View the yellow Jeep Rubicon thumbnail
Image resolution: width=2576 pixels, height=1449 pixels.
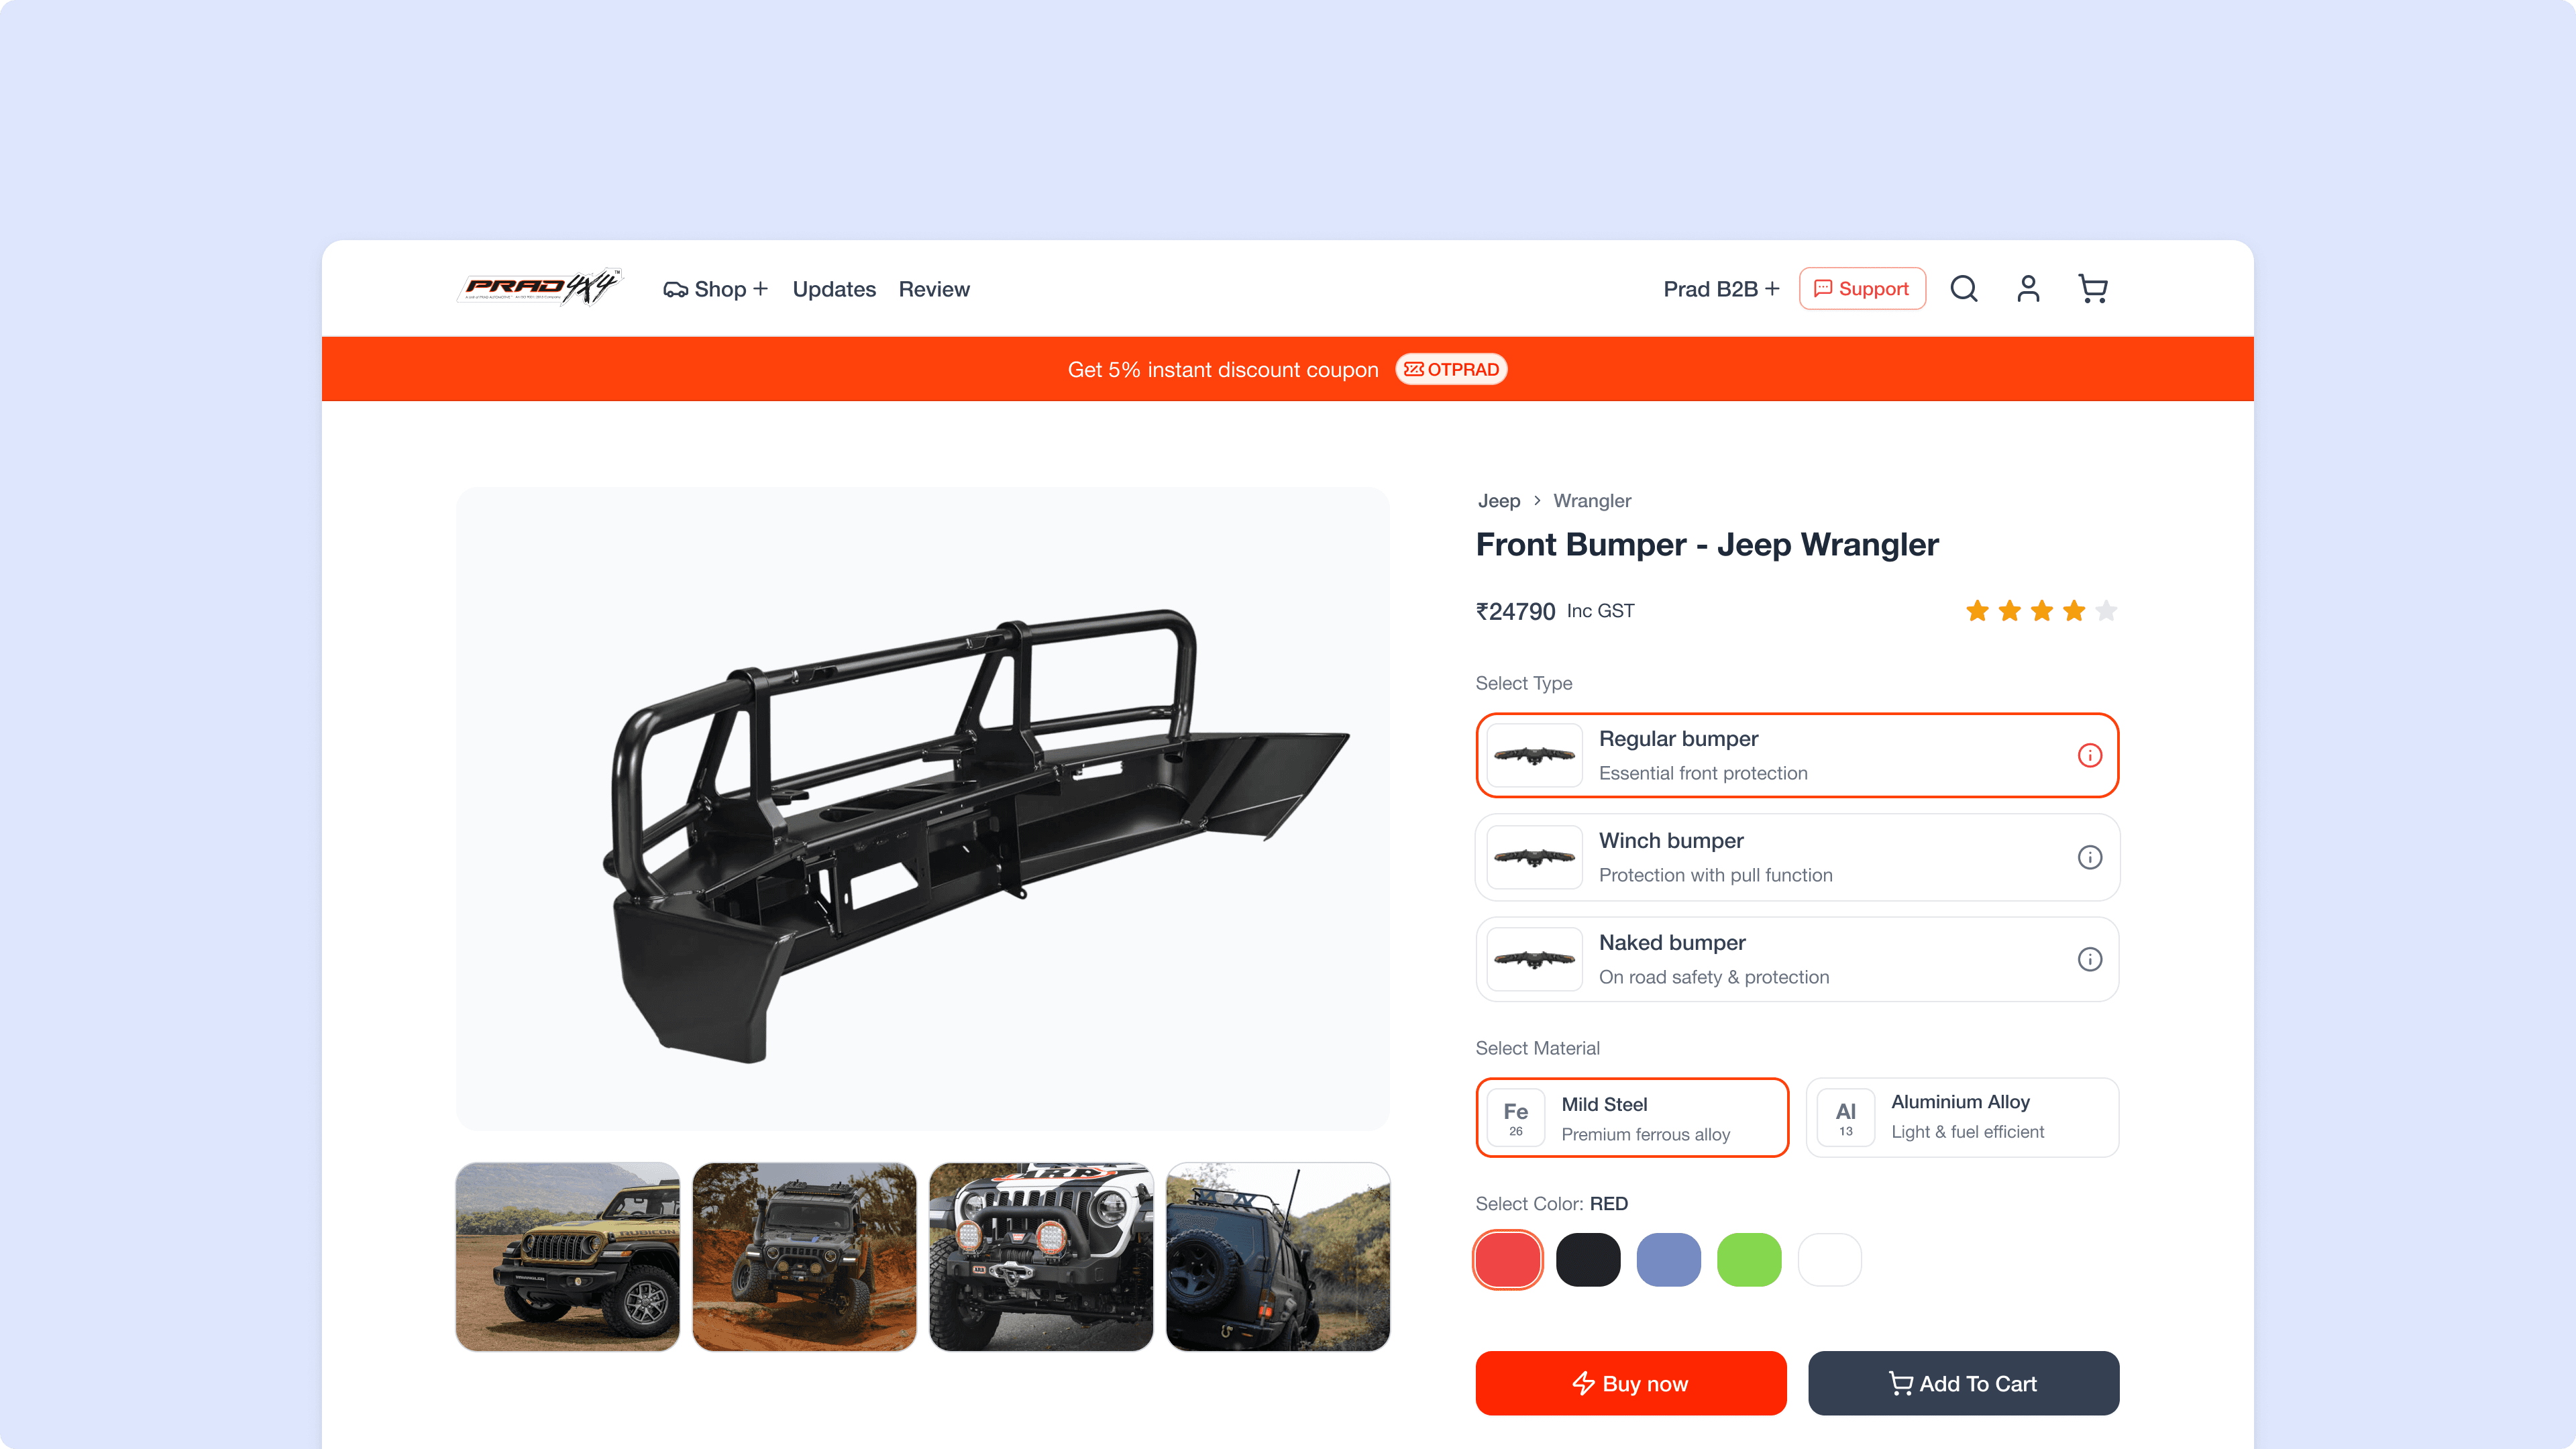point(567,1256)
